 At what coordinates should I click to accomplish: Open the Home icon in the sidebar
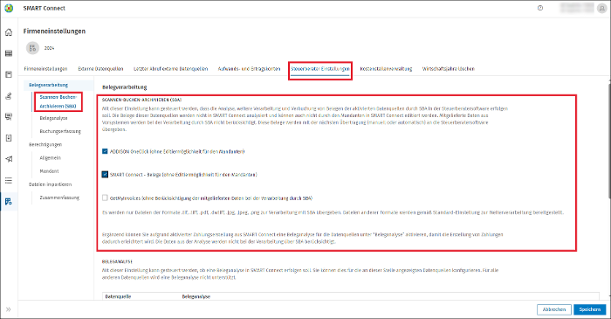9,32
